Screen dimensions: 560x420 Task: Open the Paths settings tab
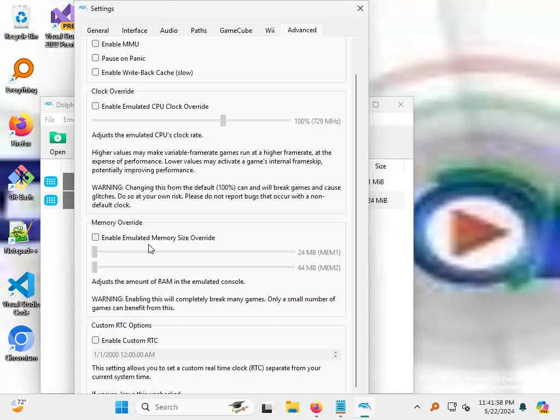[199, 31]
